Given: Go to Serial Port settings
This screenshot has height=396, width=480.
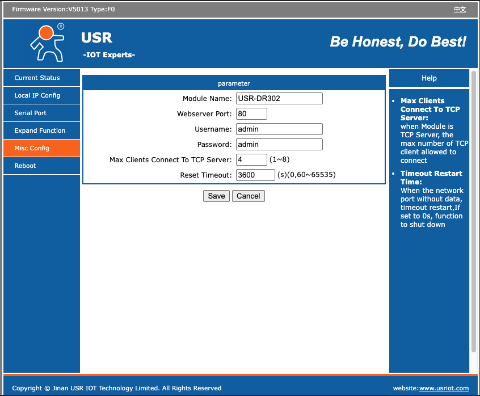Looking at the screenshot, I should (x=41, y=113).
